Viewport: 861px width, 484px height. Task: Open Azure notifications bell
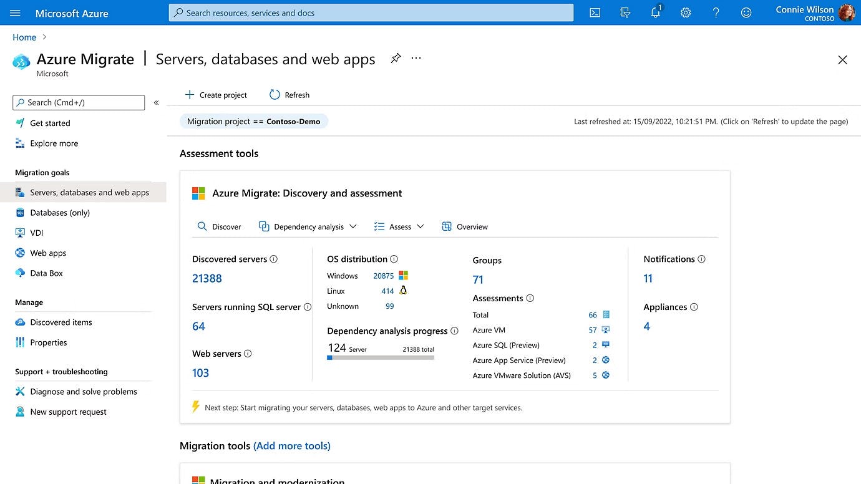click(655, 12)
